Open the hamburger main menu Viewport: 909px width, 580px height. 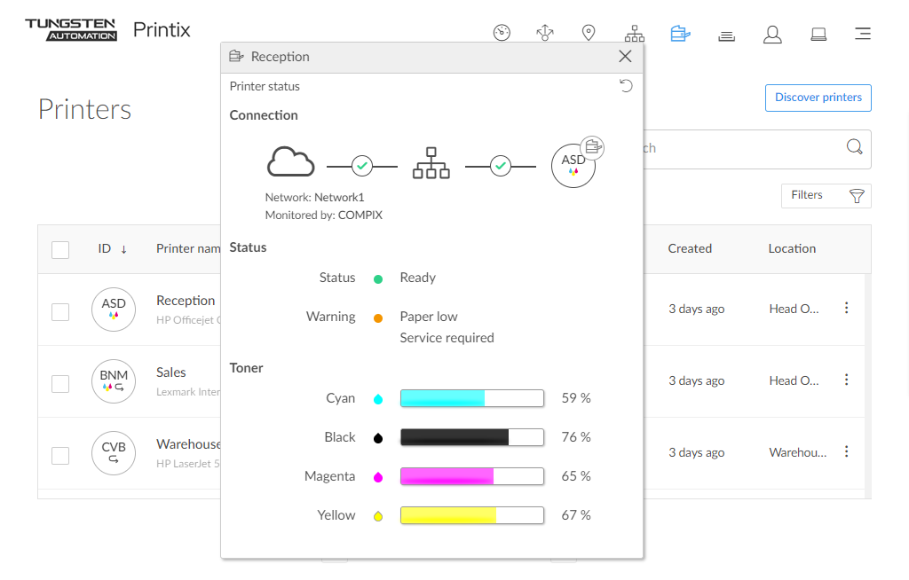pyautogui.click(x=862, y=35)
